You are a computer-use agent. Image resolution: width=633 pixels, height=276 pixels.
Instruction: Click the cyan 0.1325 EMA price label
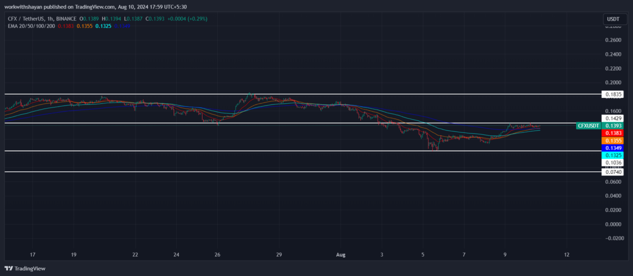coord(612,156)
